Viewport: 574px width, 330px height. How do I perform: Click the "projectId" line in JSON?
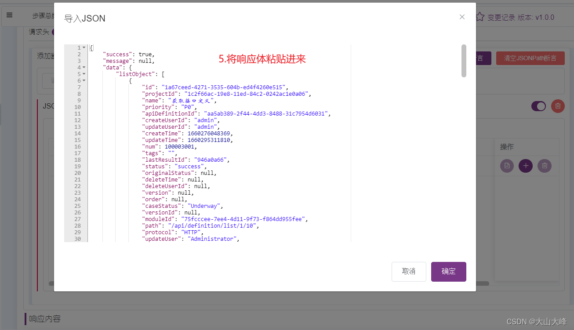[227, 94]
